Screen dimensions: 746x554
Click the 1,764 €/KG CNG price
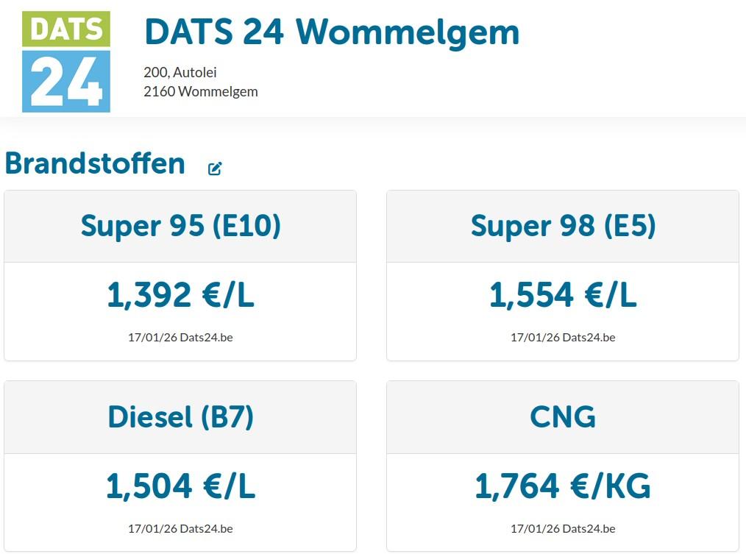(x=563, y=486)
